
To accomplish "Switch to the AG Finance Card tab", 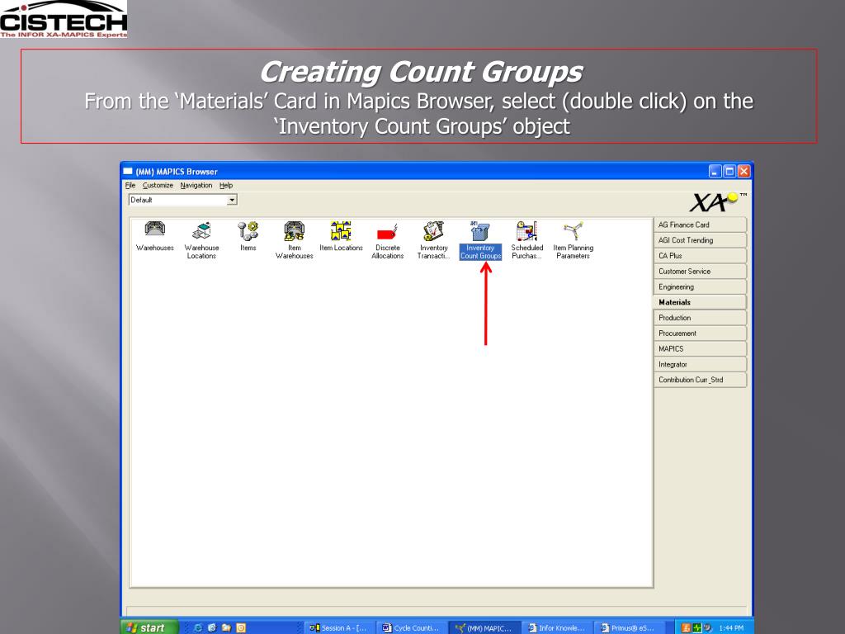I will click(700, 225).
